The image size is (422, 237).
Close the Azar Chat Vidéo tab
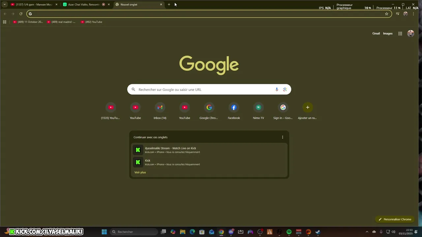[108, 5]
